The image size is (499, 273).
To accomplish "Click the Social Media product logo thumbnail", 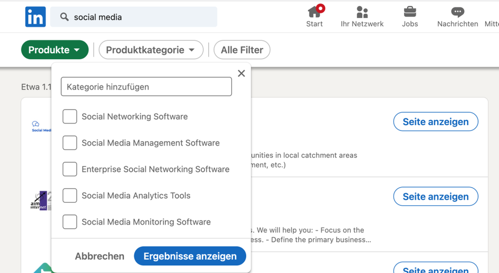I will coord(41,126).
